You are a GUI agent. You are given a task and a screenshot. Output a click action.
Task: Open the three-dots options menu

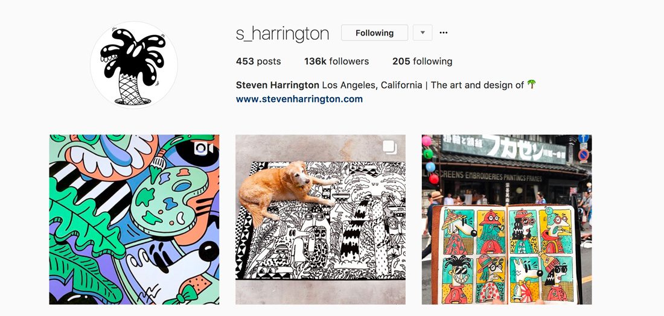coord(444,33)
